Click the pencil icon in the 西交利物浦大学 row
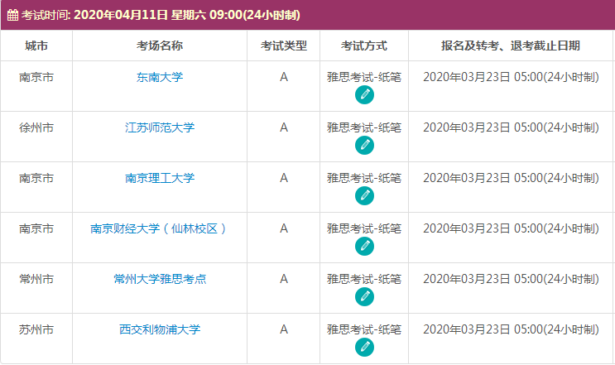The width and height of the screenshot is (615, 365). tap(364, 348)
